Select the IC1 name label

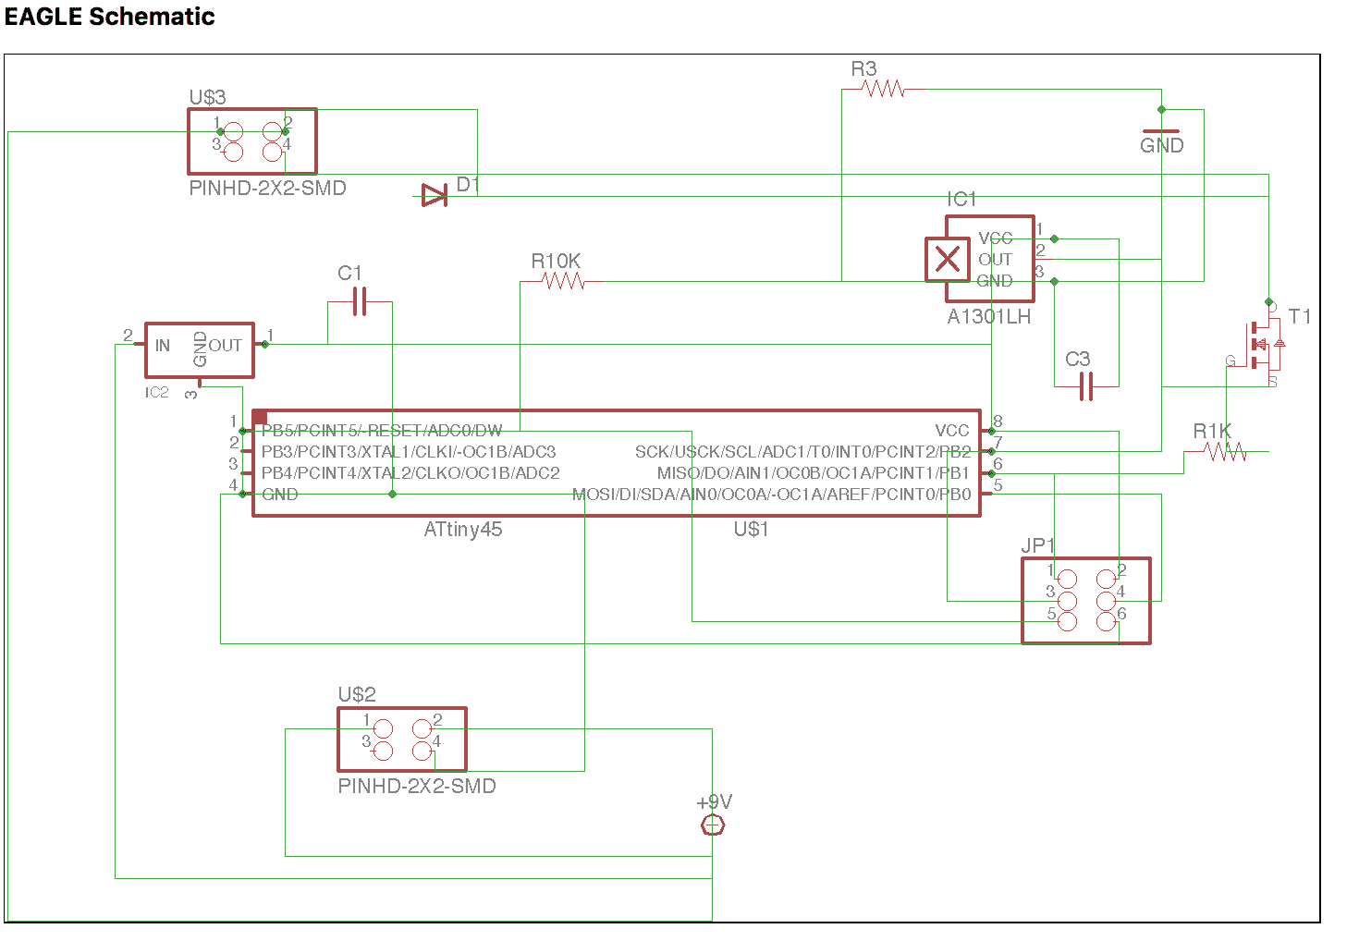[961, 199]
